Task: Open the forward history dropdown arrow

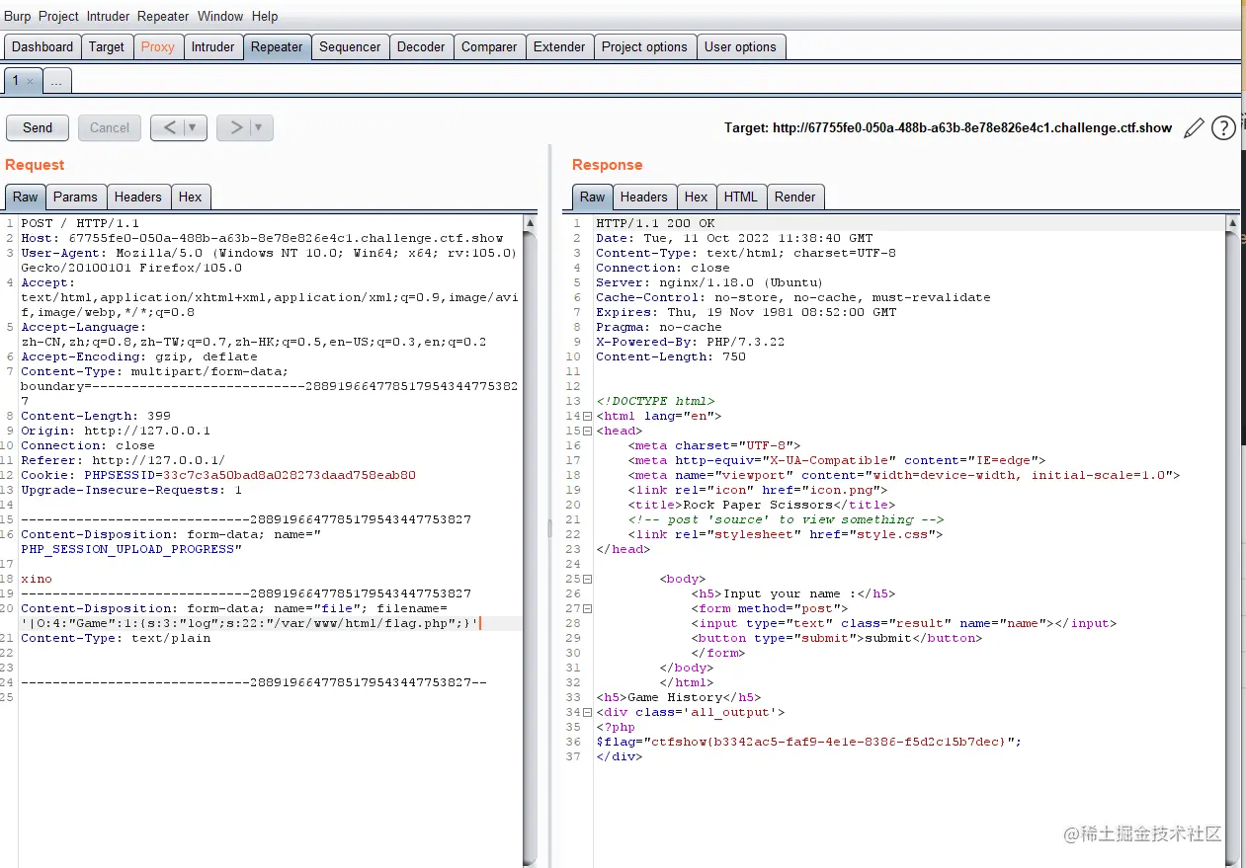Action: [259, 127]
